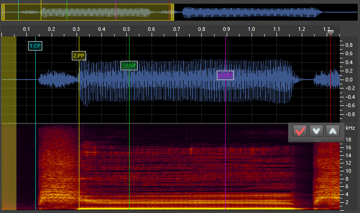Click the 1.0 mark on the time ruler

point(252,29)
